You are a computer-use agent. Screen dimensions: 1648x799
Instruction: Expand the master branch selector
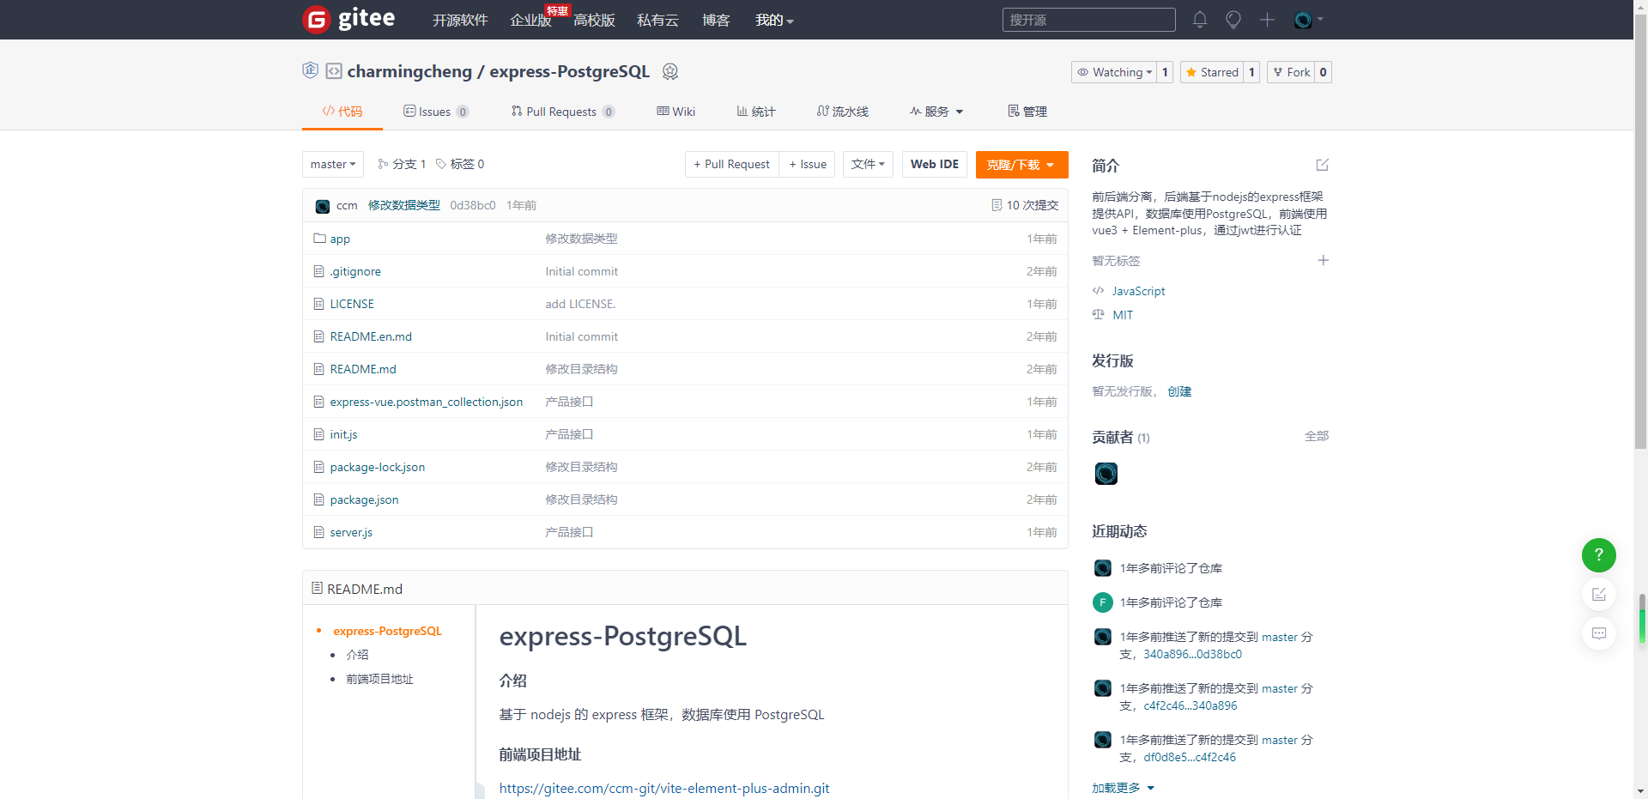(x=332, y=165)
